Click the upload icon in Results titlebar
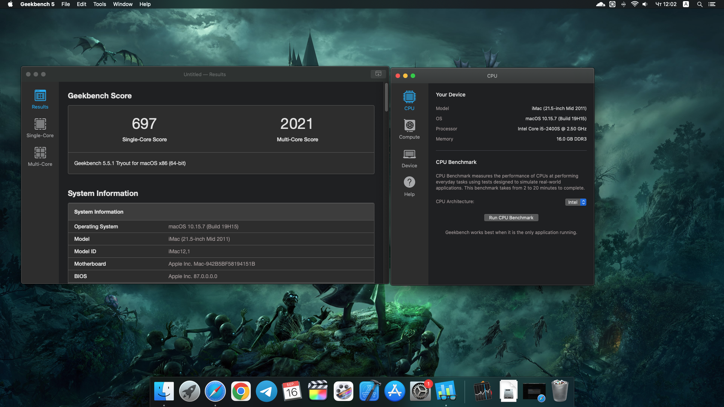 378,74
